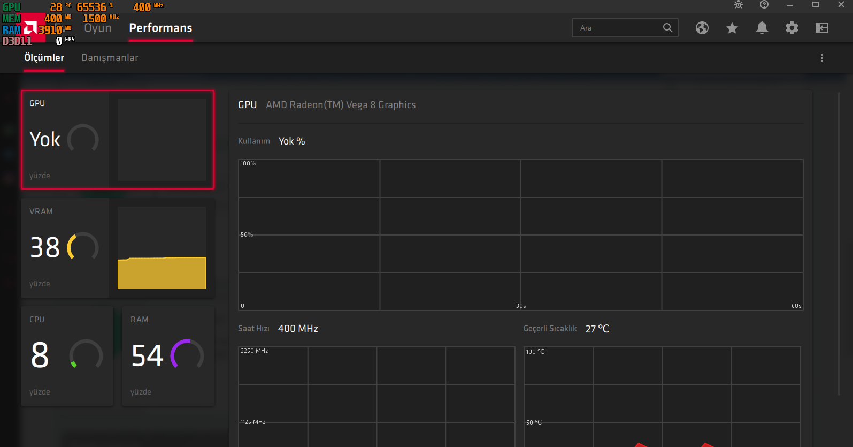The height and width of the screenshot is (447, 853).
Task: Click the search magnifier icon
Action: pyautogui.click(x=667, y=28)
